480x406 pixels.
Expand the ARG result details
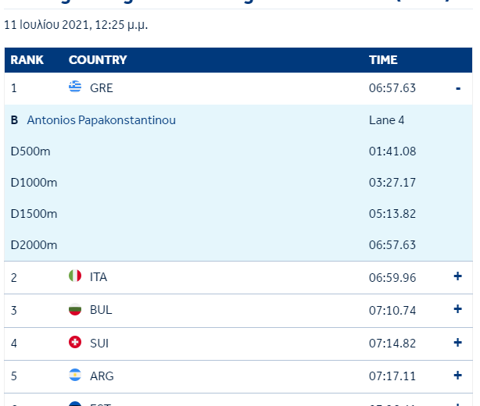(458, 376)
